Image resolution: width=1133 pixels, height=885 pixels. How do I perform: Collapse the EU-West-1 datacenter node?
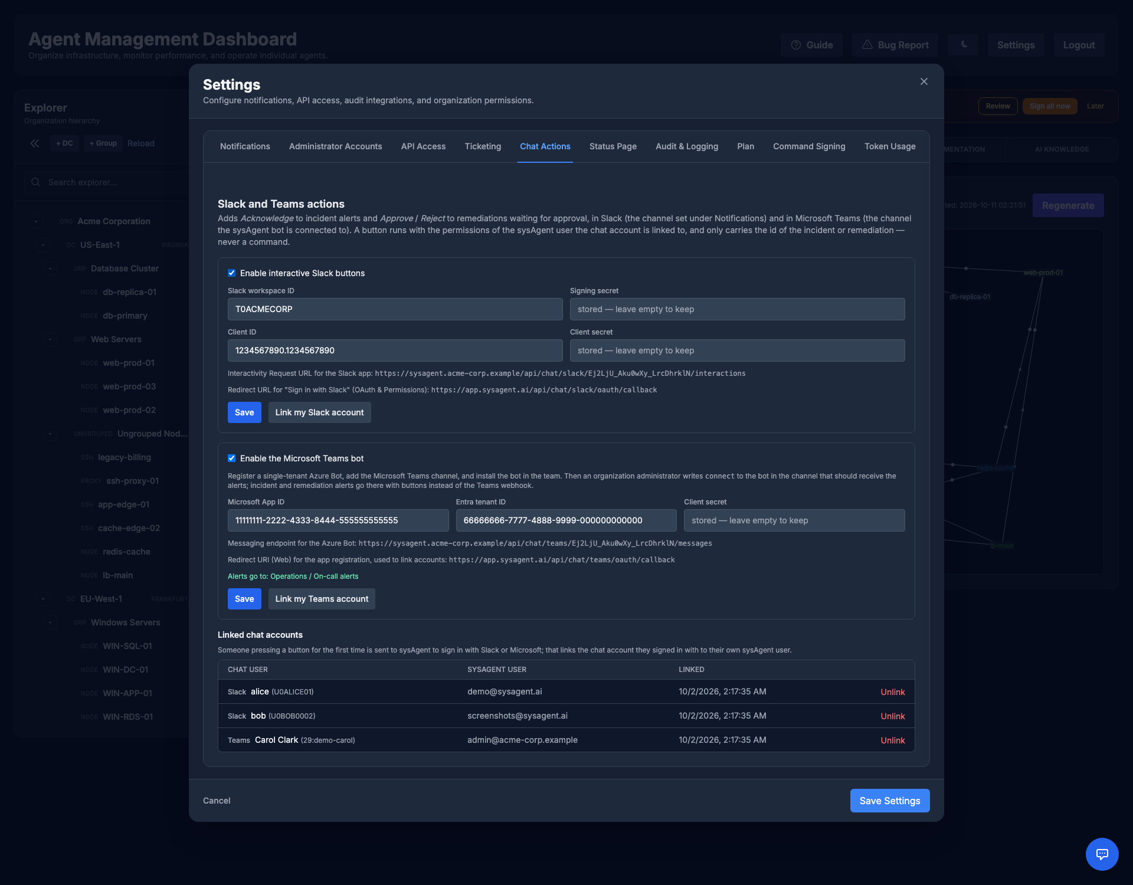pyautogui.click(x=43, y=599)
